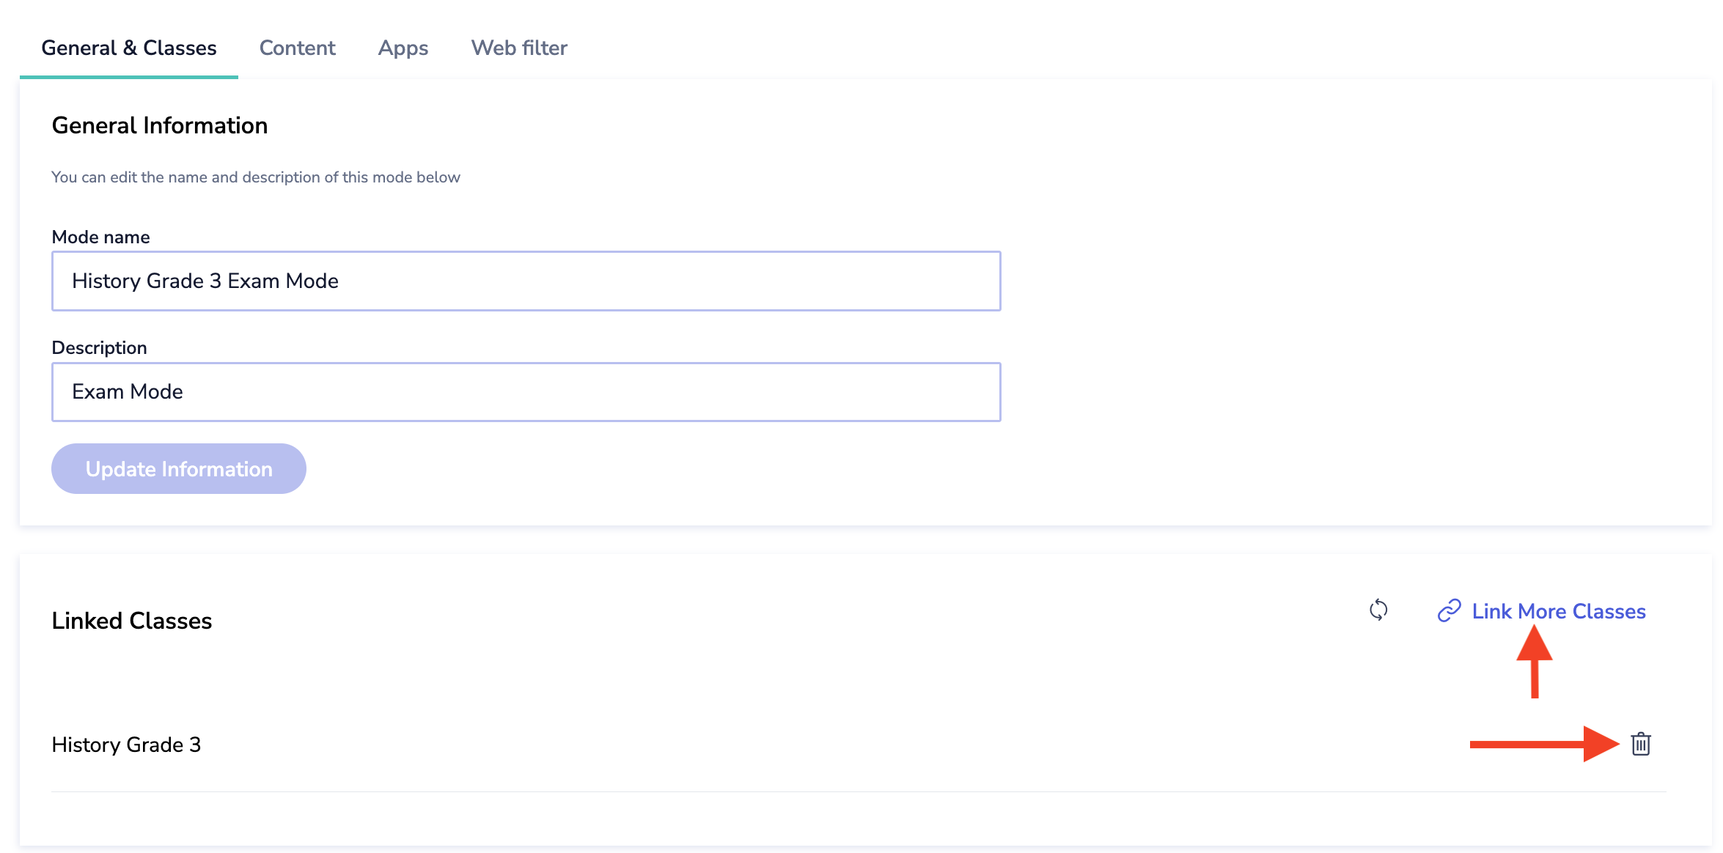Viewport: 1723px width, 853px height.
Task: Click into the Description input box
Action: [526, 392]
